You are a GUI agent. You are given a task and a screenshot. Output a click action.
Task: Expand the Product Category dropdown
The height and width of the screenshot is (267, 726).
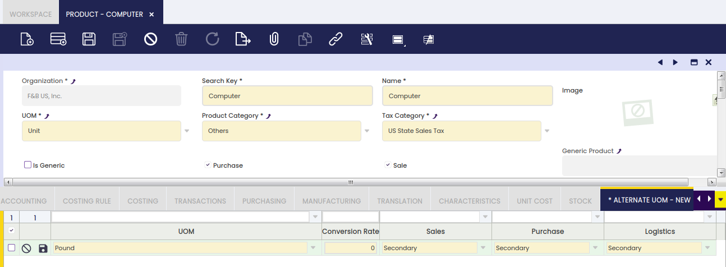[x=367, y=131]
